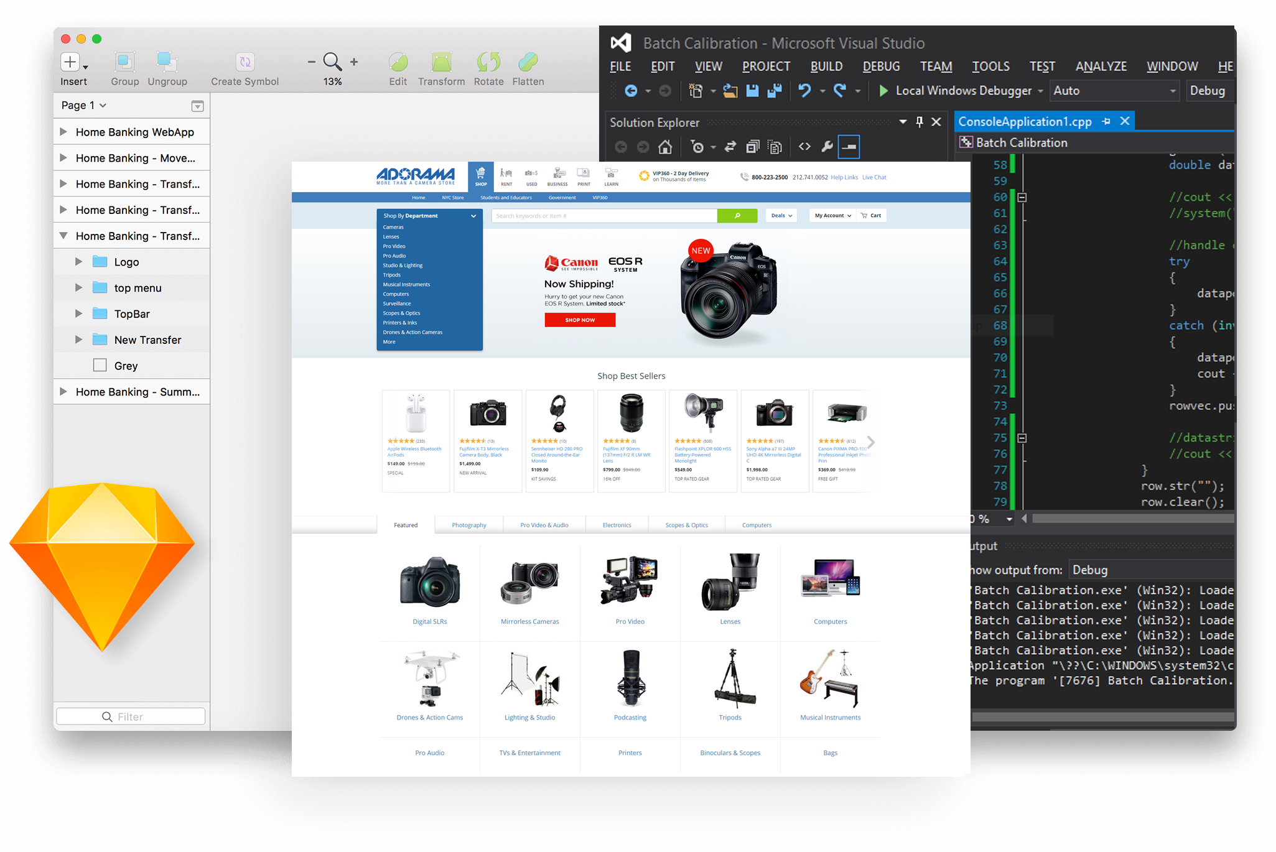Open the Home icon in Solution Explorer
Viewport: 1276px width, 852px height.
point(665,147)
